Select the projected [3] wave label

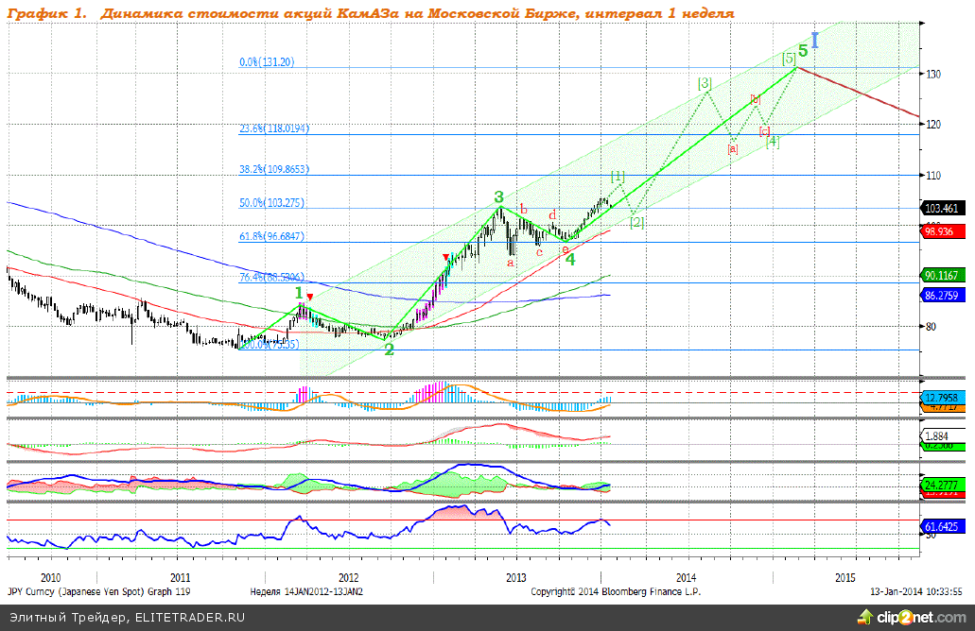click(704, 84)
